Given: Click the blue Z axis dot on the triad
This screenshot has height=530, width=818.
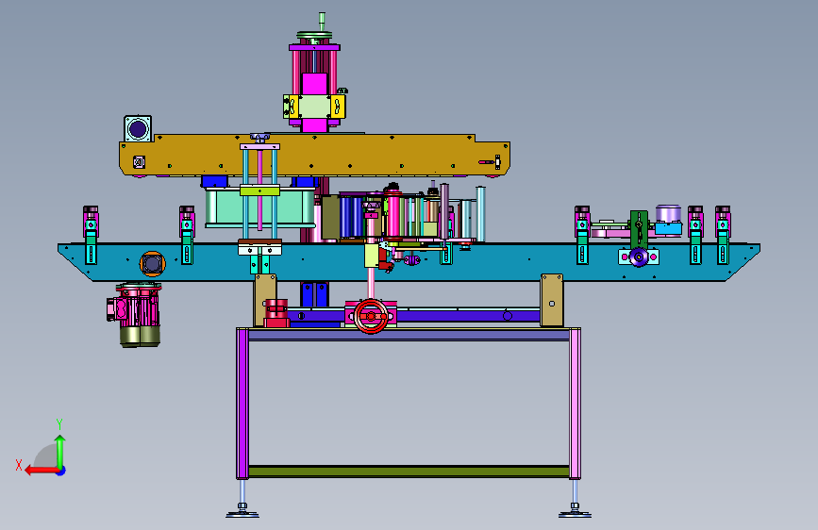Looking at the screenshot, I should [61, 471].
